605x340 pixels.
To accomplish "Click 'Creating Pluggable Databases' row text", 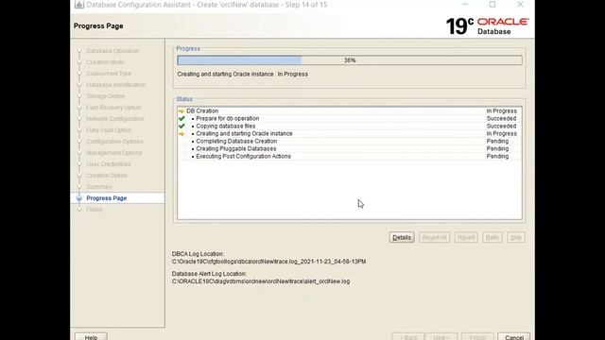I will pos(235,149).
